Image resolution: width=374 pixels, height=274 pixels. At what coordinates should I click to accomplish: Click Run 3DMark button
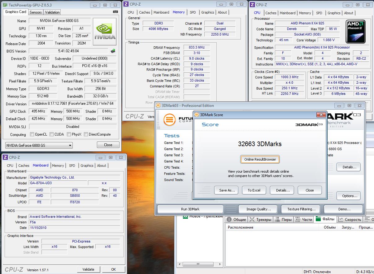pyautogui.click(x=190, y=209)
